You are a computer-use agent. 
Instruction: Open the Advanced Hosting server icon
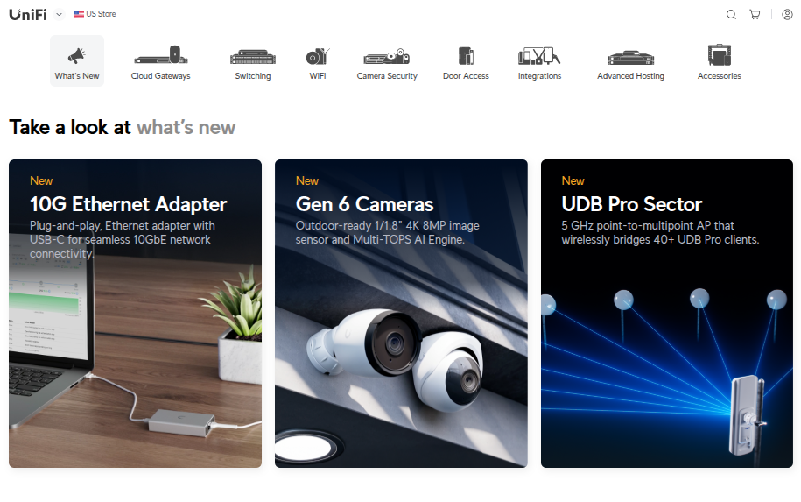(x=631, y=57)
